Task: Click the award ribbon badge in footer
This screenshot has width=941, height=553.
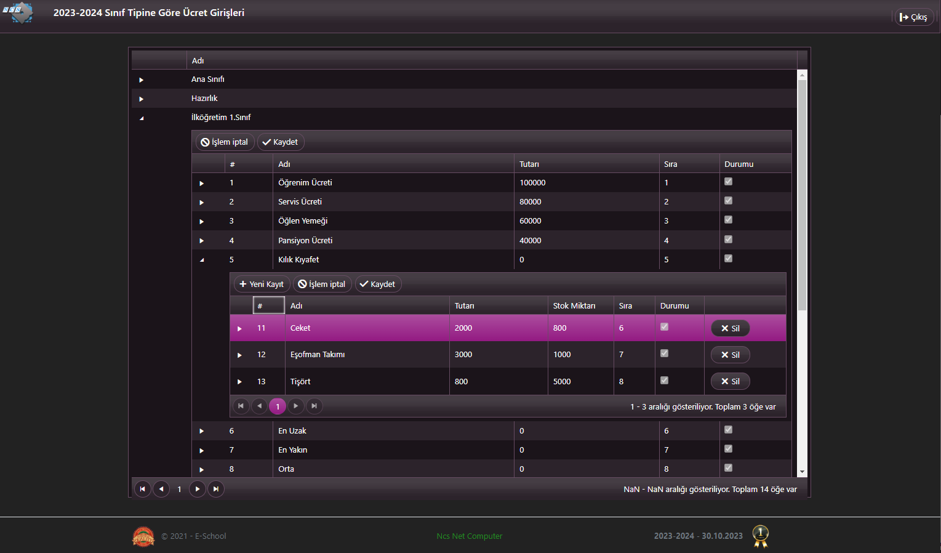Action: pos(761,536)
